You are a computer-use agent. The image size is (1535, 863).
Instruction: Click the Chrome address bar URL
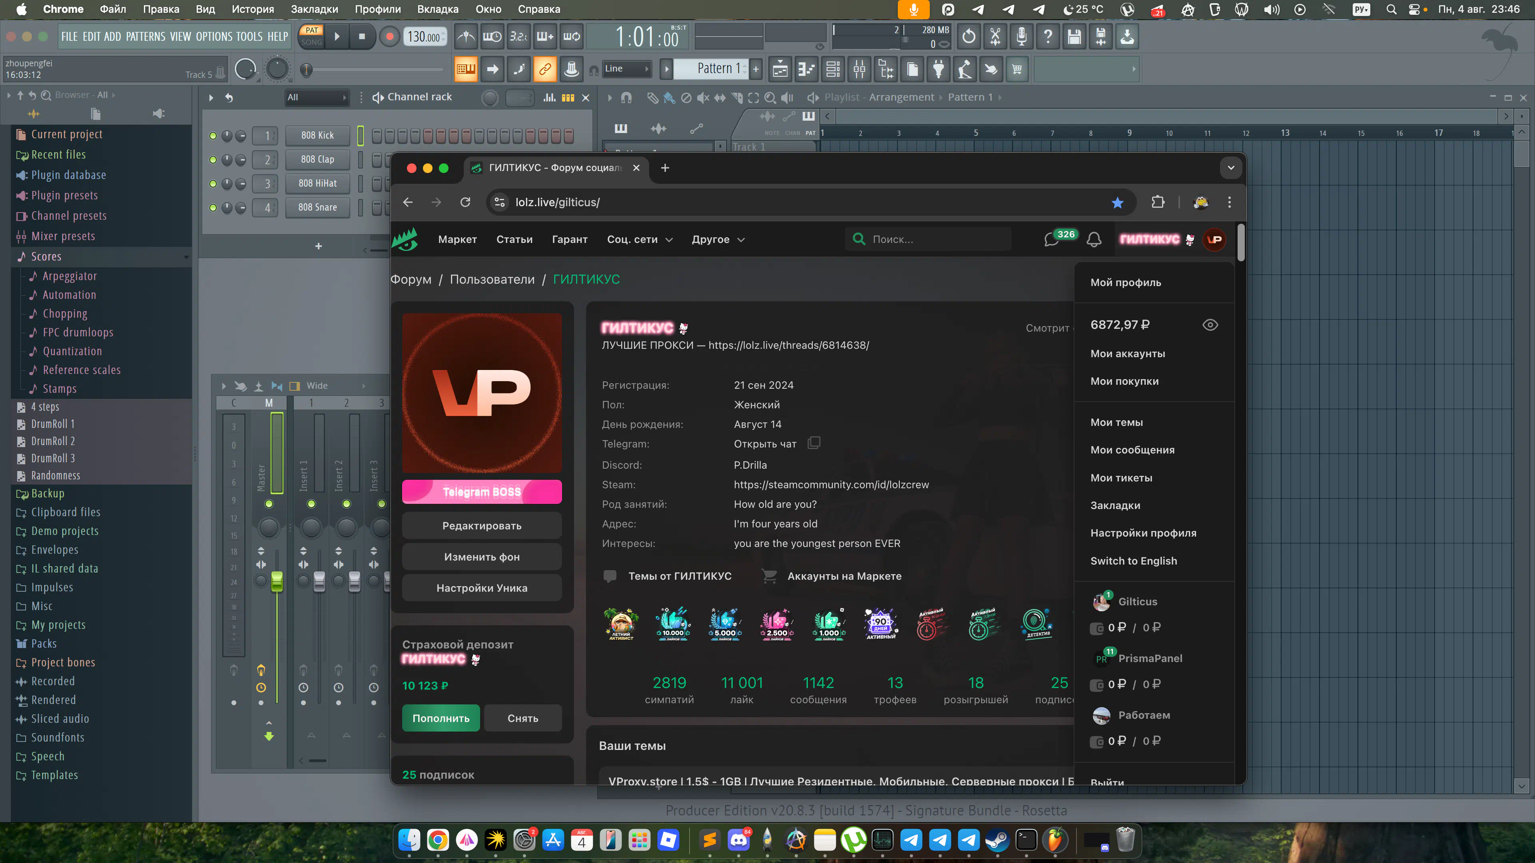(x=557, y=203)
